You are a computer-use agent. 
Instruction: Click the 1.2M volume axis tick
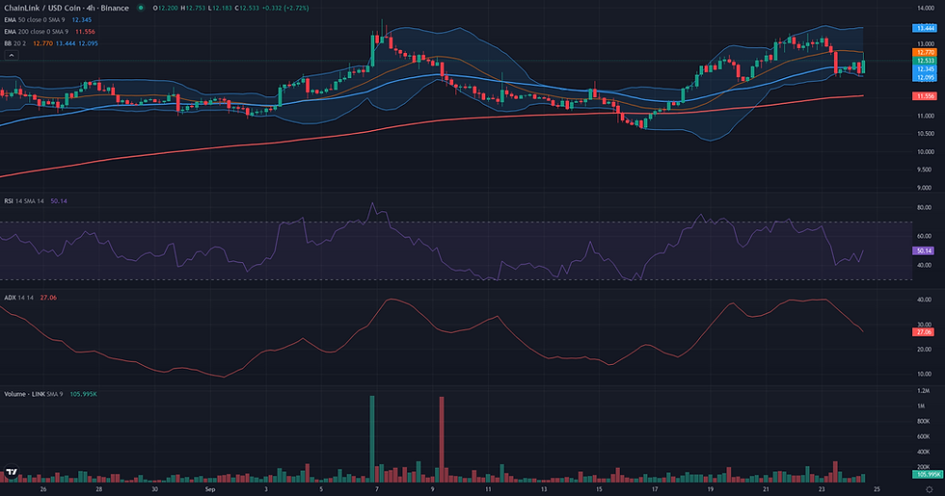(924, 391)
